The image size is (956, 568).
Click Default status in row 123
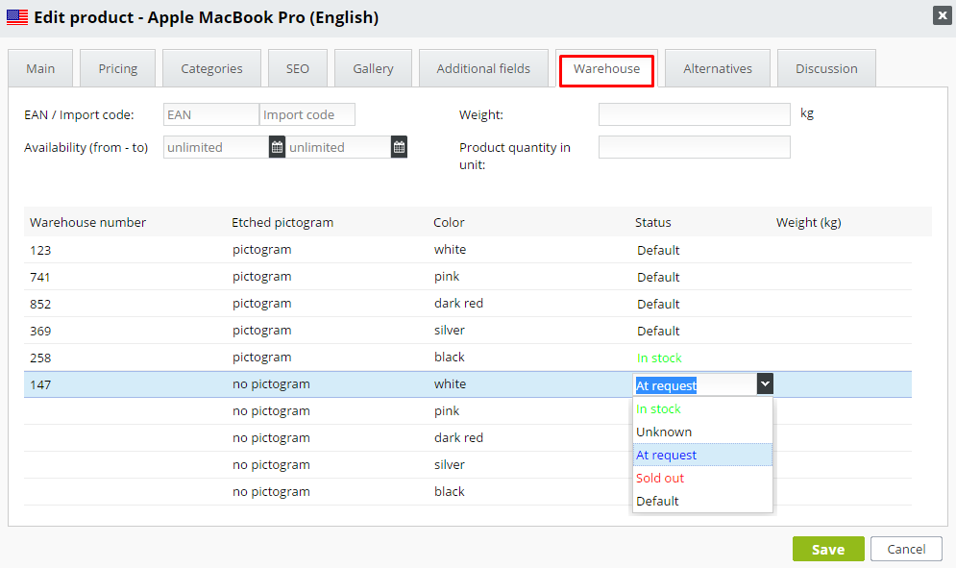pos(658,250)
